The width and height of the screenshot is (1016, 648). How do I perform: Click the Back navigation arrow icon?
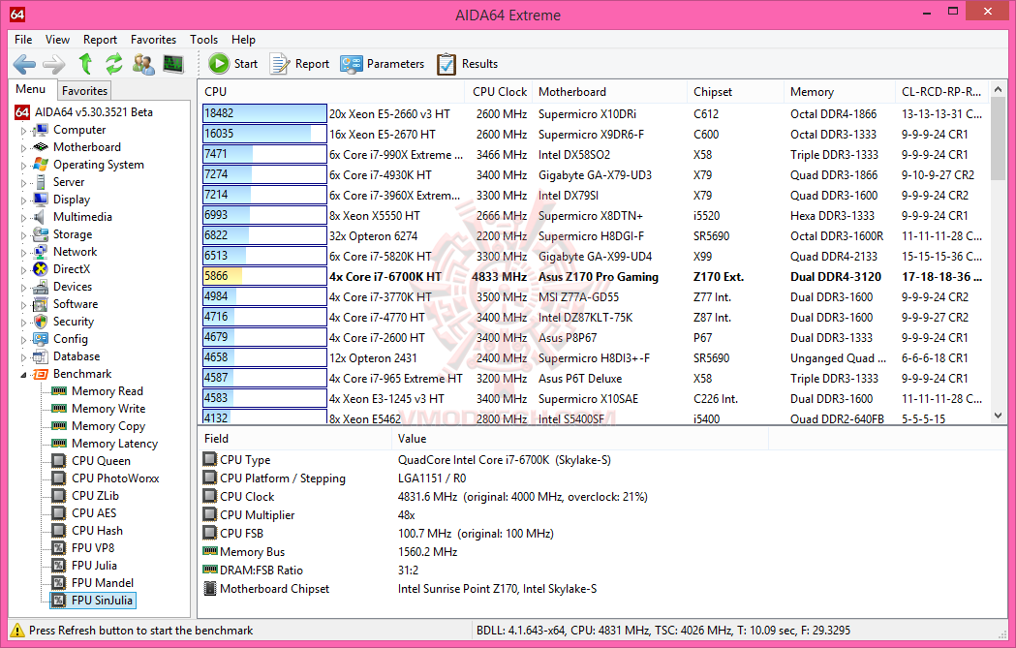pos(24,64)
